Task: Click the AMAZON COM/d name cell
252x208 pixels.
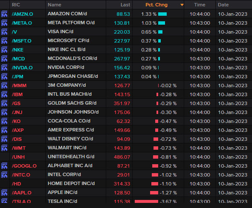Action: click(x=67, y=14)
